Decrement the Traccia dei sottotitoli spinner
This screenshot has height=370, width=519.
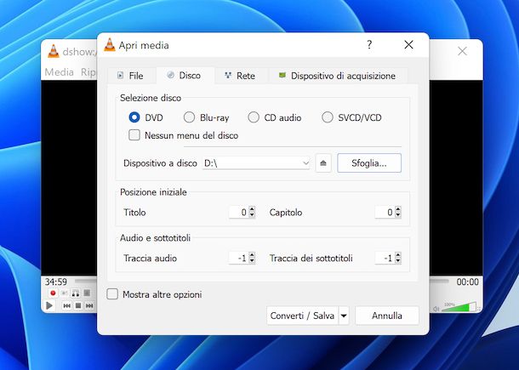[398, 261]
